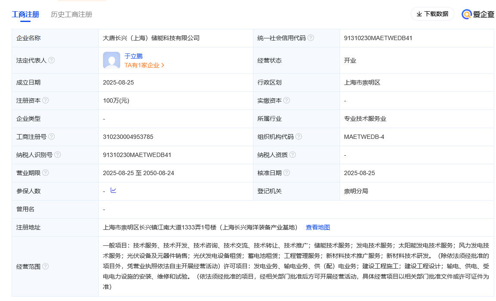
Task: Select registered capital 100万(元)
Action: [x=116, y=100]
